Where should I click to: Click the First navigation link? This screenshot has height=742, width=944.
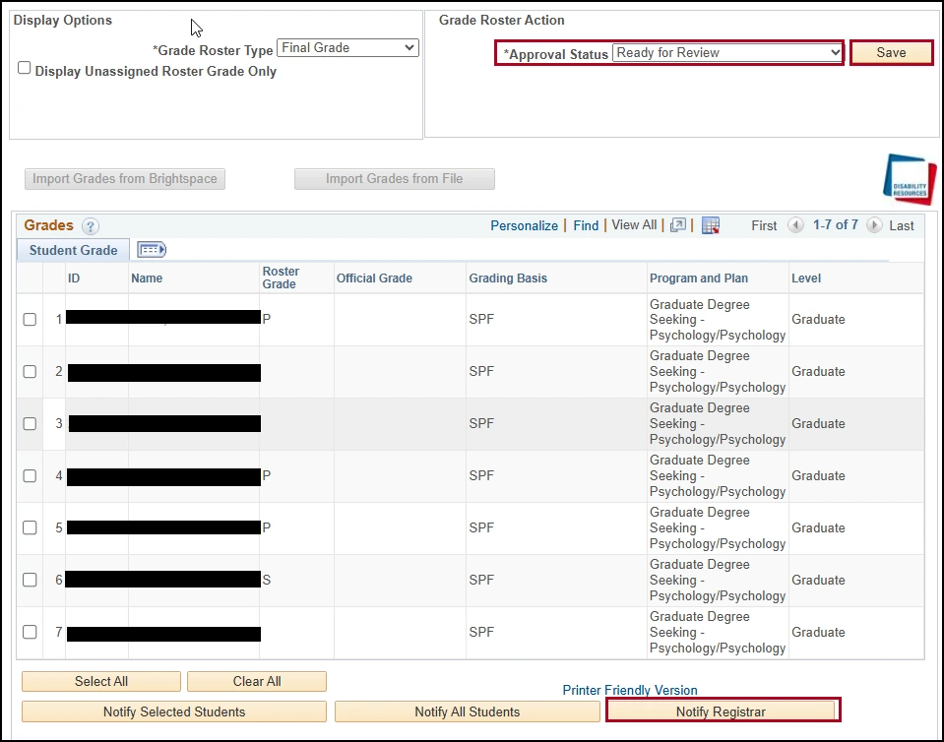[x=764, y=225]
